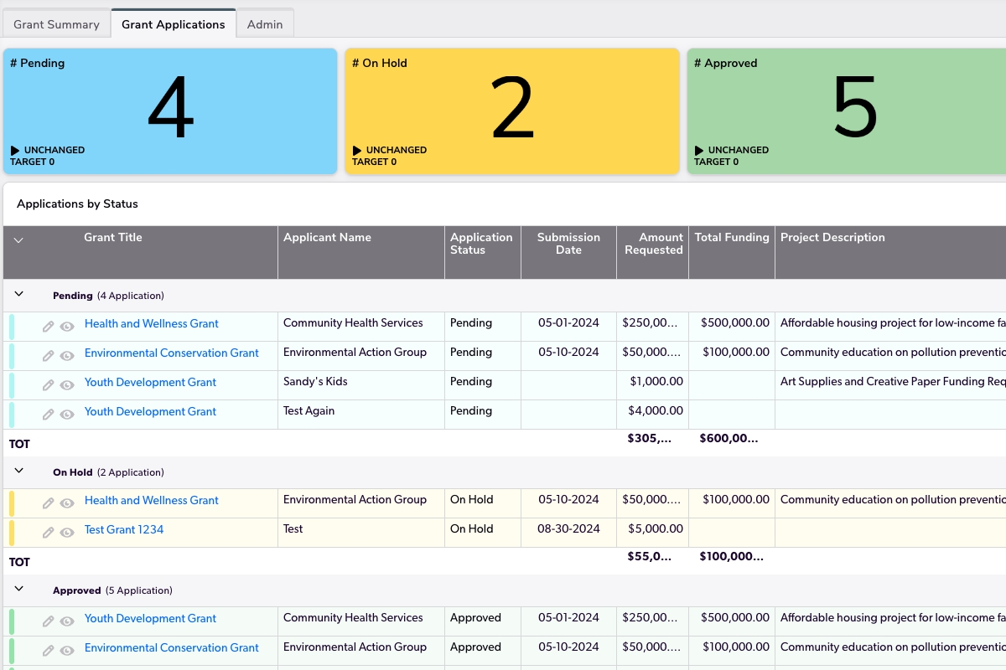Collapse the Approved applications group
The height and width of the screenshot is (670, 1006).
[x=19, y=590]
